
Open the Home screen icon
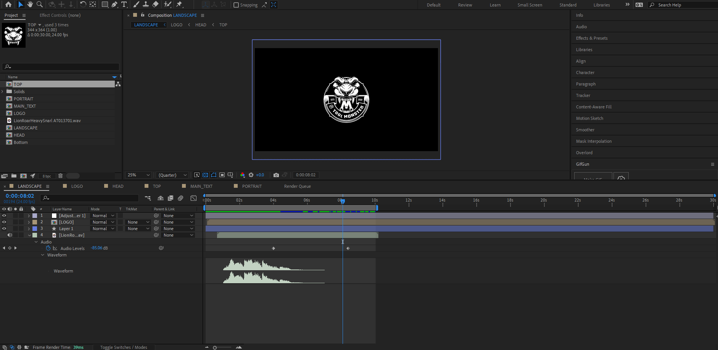pos(8,5)
